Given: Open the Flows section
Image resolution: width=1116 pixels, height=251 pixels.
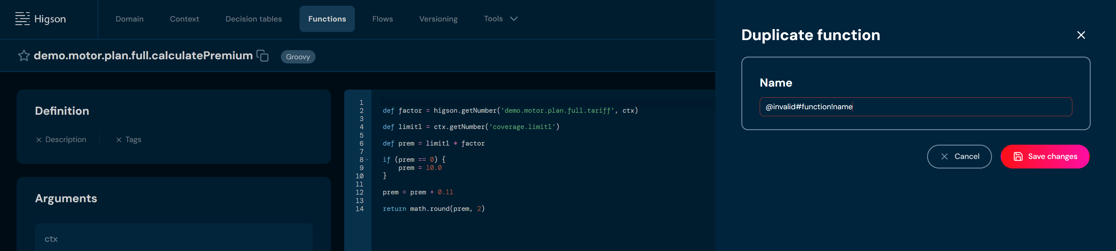Looking at the screenshot, I should pos(382,19).
